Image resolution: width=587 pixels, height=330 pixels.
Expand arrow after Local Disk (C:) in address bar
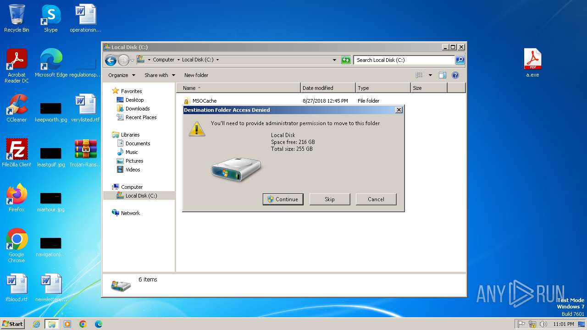217,60
